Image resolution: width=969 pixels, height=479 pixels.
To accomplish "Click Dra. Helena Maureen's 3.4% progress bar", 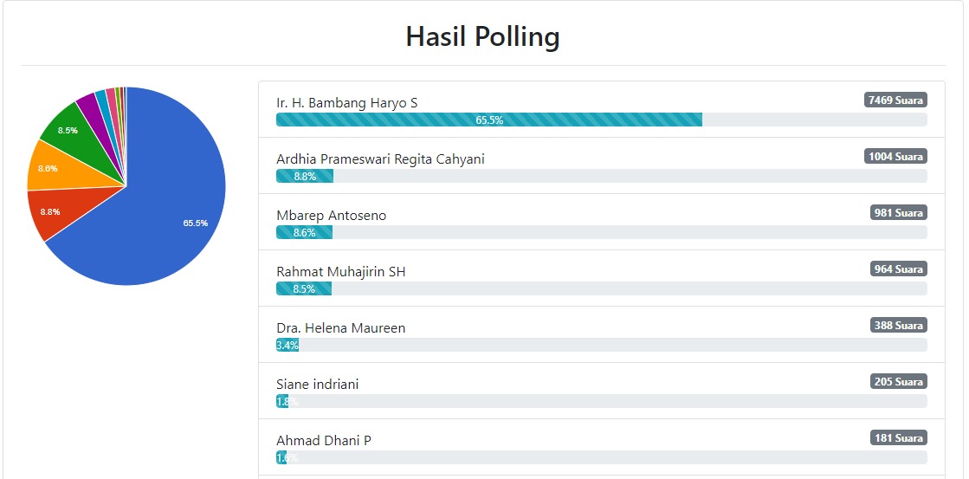I will [287, 345].
